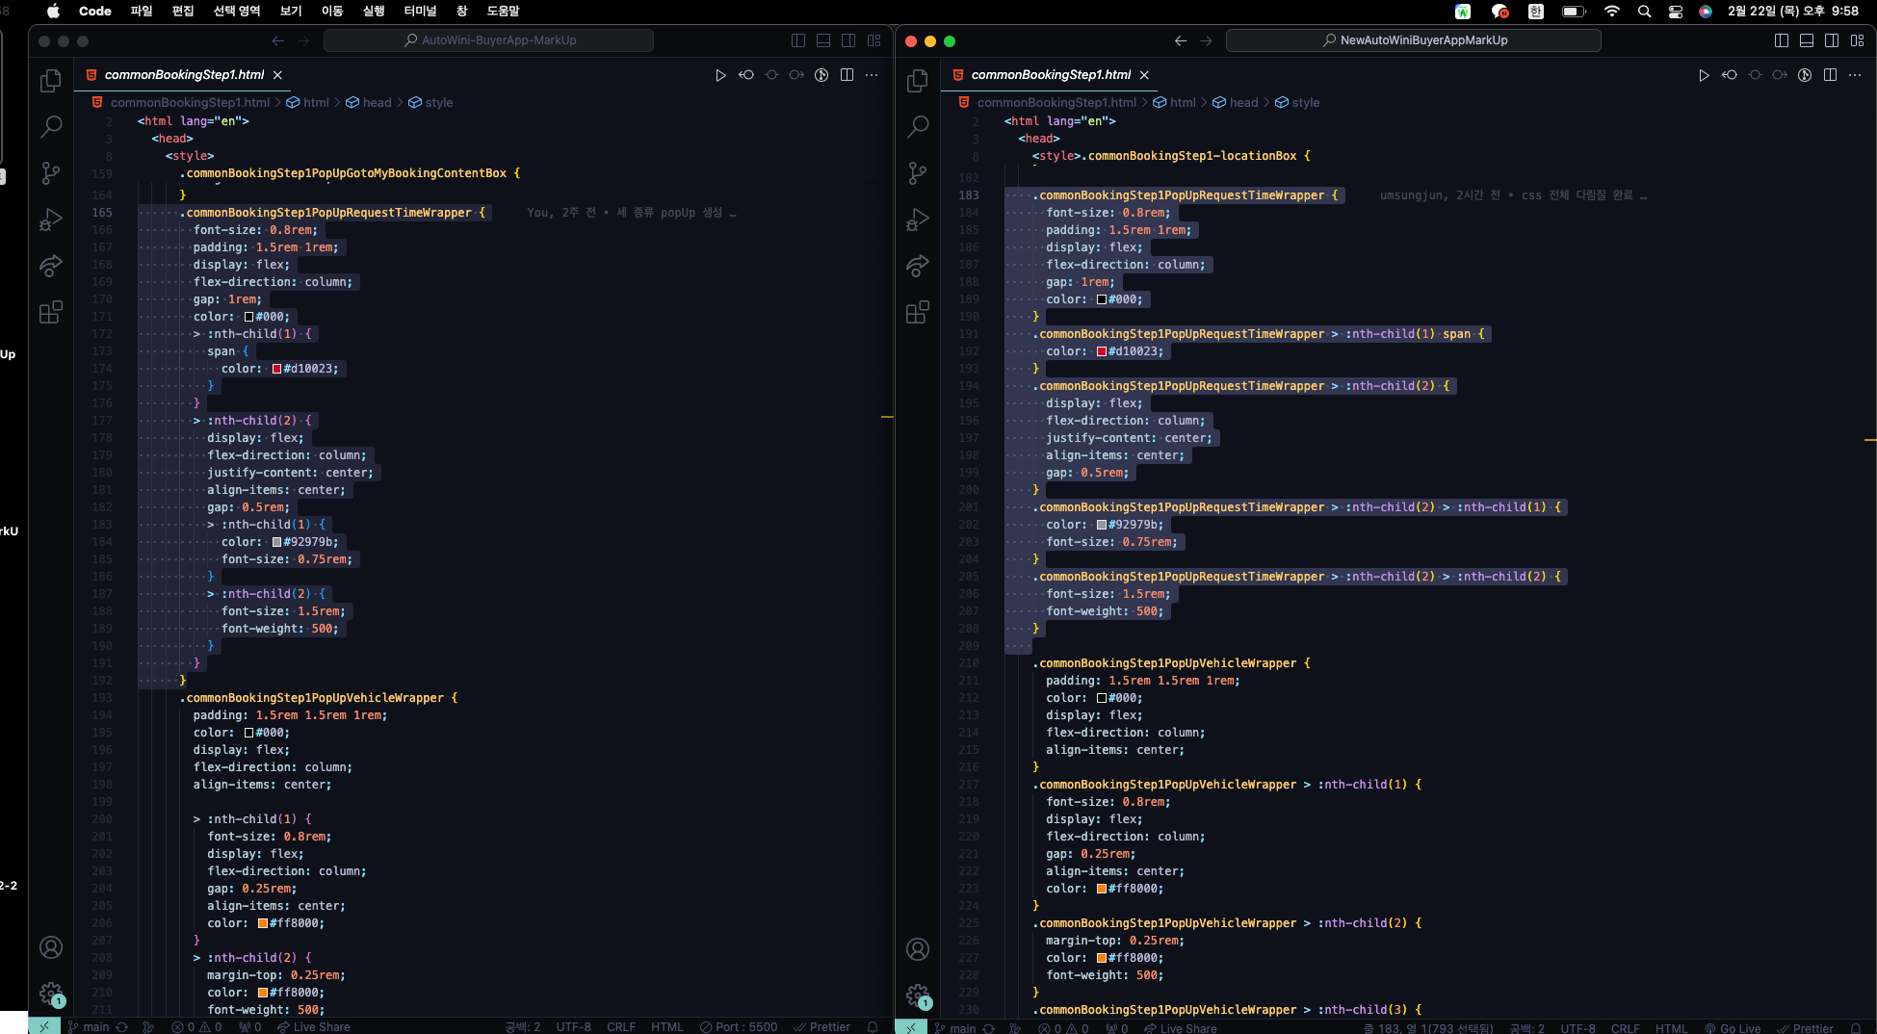The height and width of the screenshot is (1034, 1877).
Task: Open color picker for #d10023 in left editor
Action: coord(276,369)
